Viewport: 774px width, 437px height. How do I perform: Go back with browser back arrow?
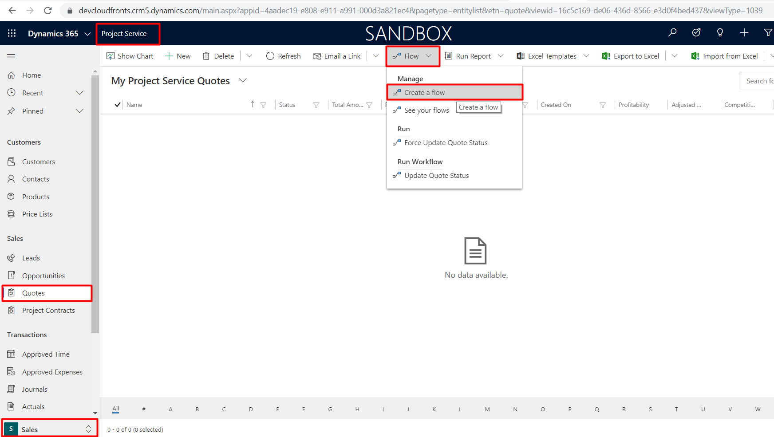pos(12,10)
